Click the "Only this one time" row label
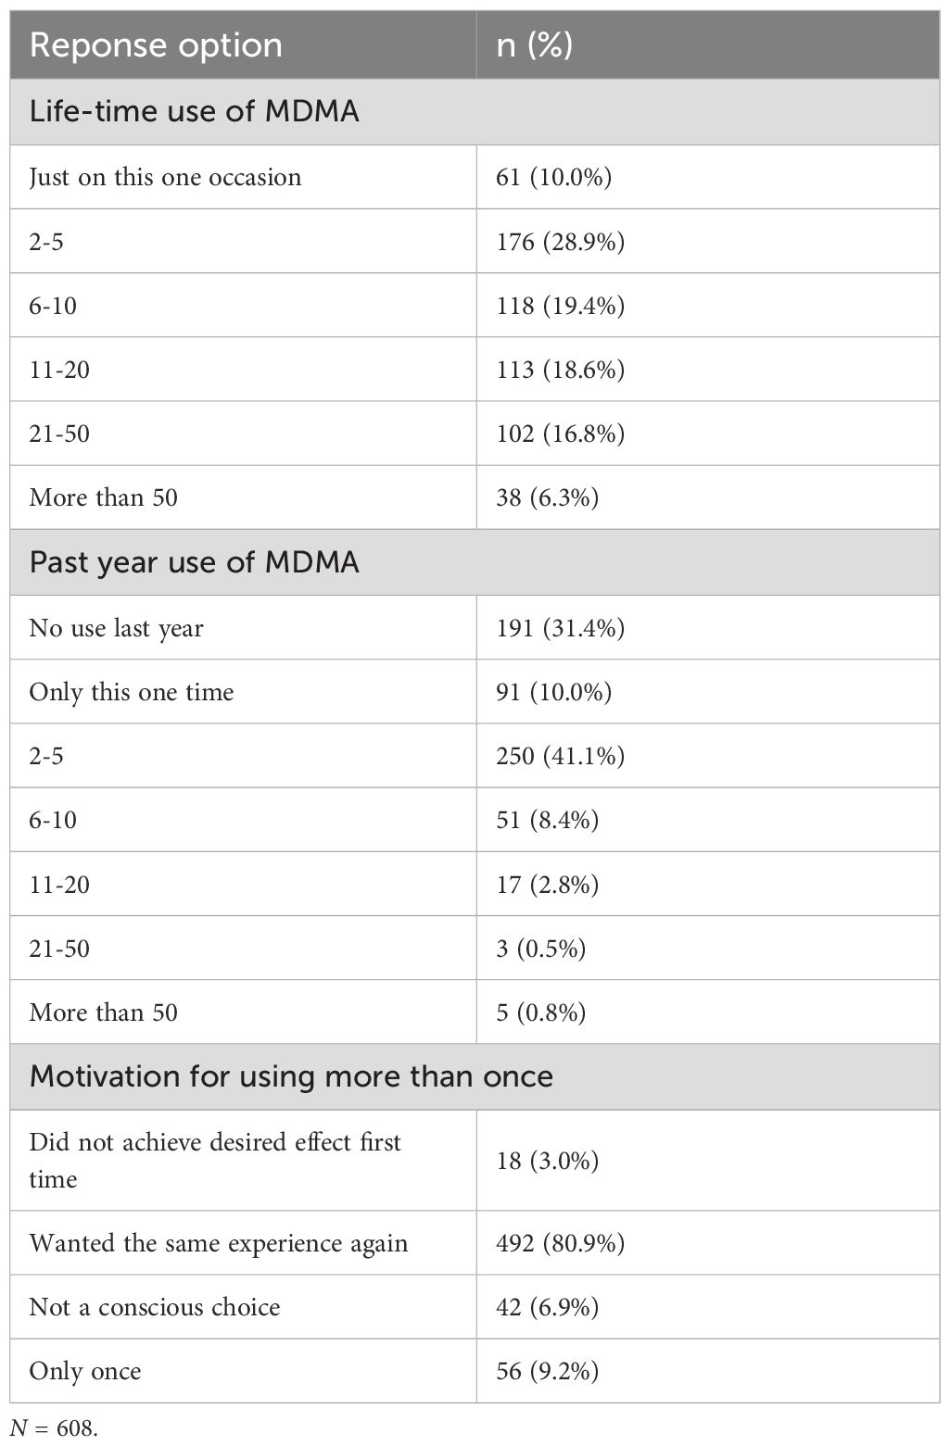Image resolution: width=950 pixels, height=1446 pixels. pyautogui.click(x=132, y=692)
